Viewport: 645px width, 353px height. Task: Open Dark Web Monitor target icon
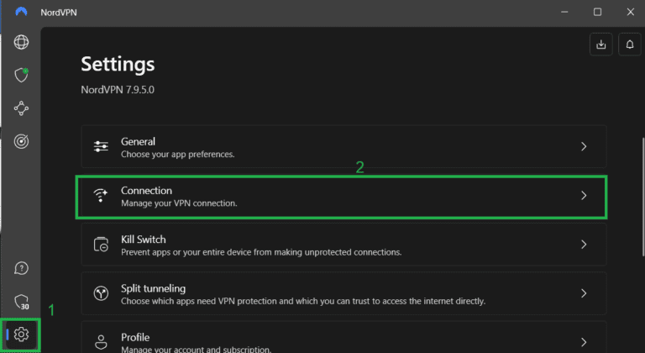[21, 141]
